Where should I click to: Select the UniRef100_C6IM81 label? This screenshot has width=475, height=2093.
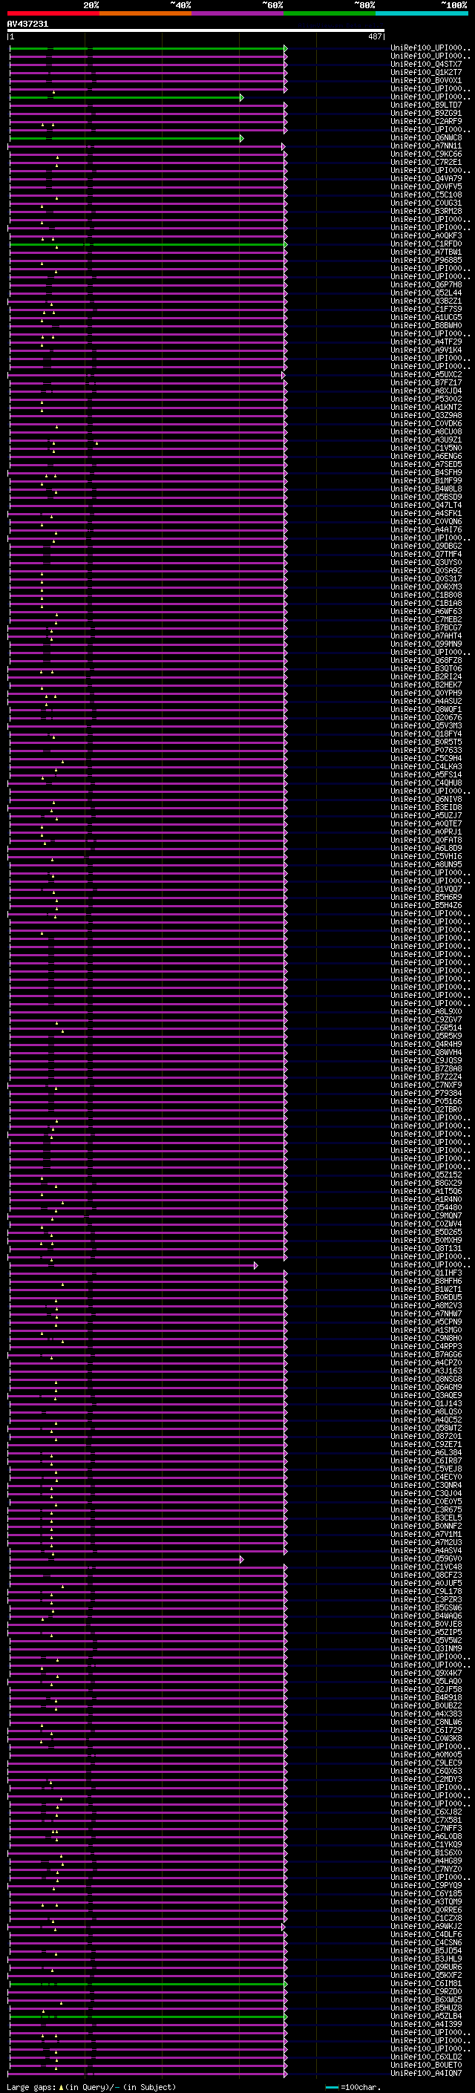[426, 1984]
